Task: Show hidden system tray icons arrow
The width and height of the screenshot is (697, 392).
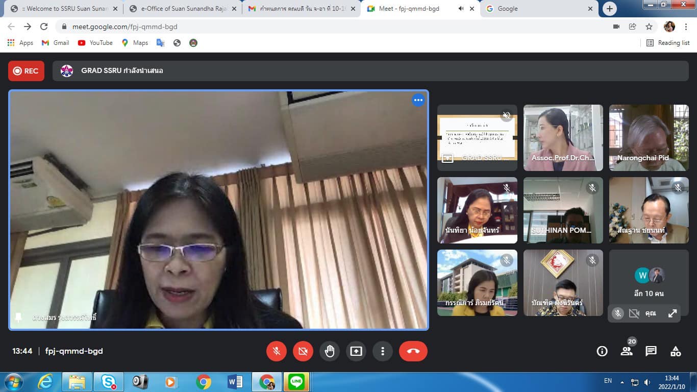Action: (x=622, y=382)
